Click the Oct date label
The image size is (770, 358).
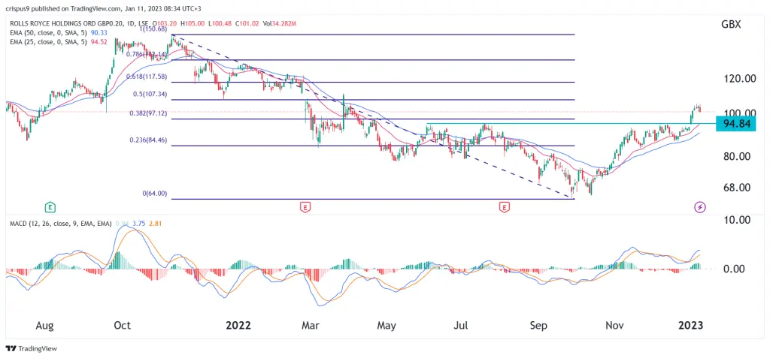(122, 325)
